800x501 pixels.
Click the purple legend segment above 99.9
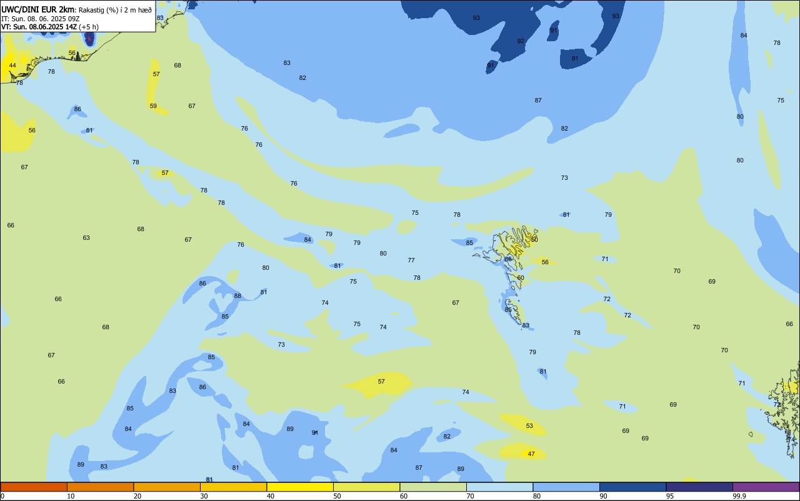coord(766,487)
